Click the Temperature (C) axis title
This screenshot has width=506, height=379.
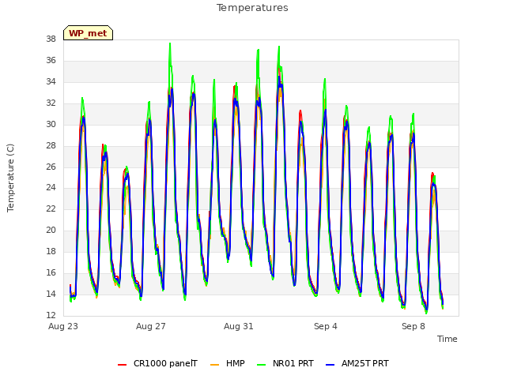click(x=10, y=178)
